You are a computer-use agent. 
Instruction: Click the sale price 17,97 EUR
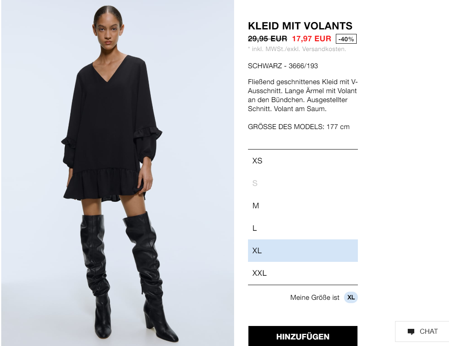(x=312, y=39)
